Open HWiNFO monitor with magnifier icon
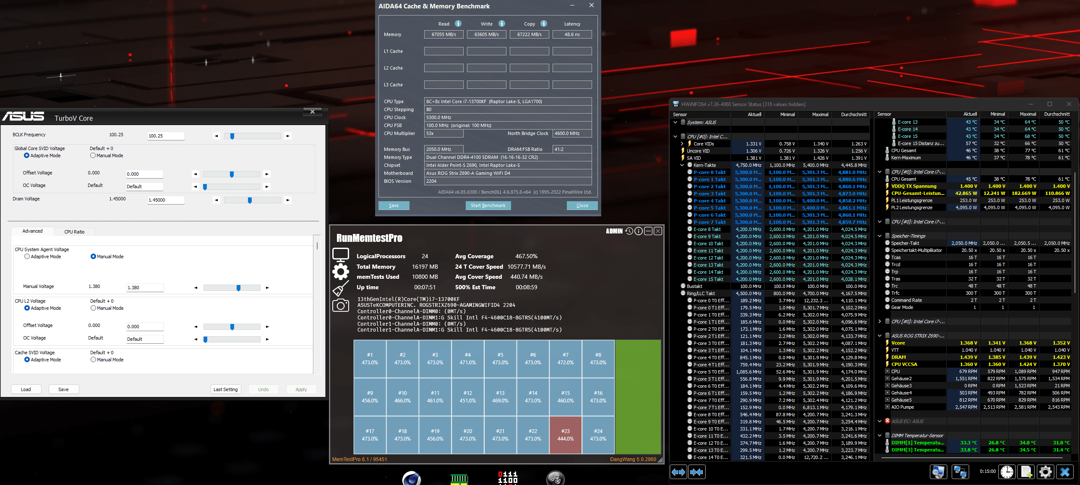The image size is (1080, 485). pos(939,472)
